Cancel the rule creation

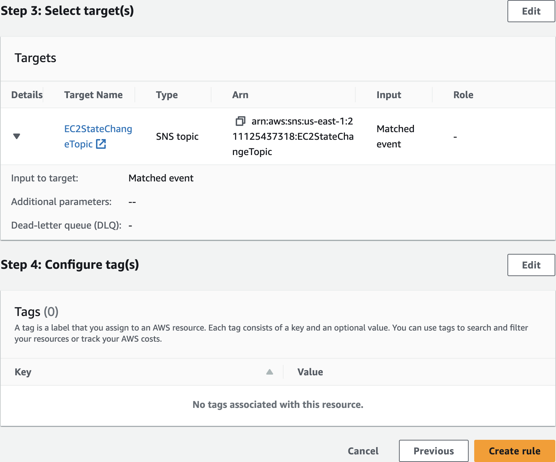pos(363,451)
